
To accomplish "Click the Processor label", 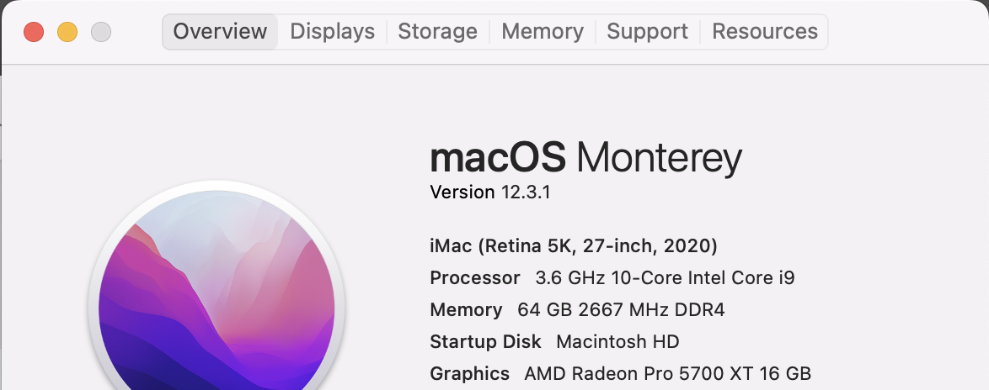I will [x=475, y=278].
